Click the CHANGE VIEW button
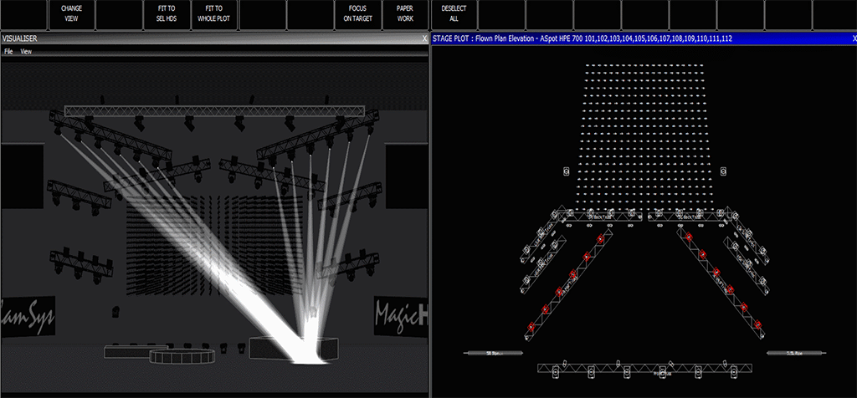 pos(71,12)
